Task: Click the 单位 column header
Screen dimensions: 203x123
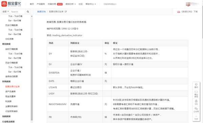Action: pos(107,43)
